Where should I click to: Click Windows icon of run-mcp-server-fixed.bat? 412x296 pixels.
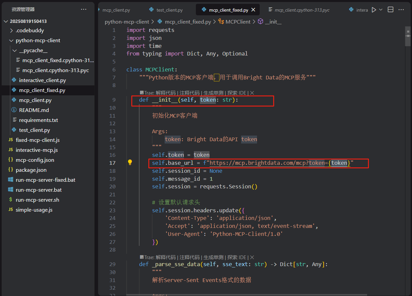click(11, 180)
